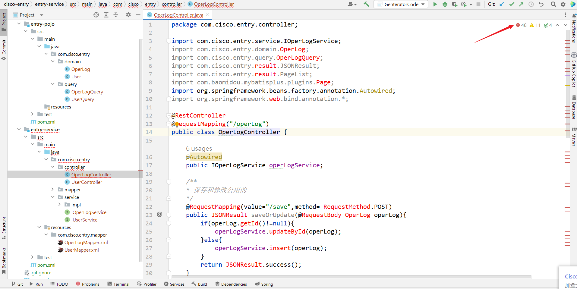Click the 6 usages inlay link
This screenshot has height=289, width=577.
pos(199,149)
